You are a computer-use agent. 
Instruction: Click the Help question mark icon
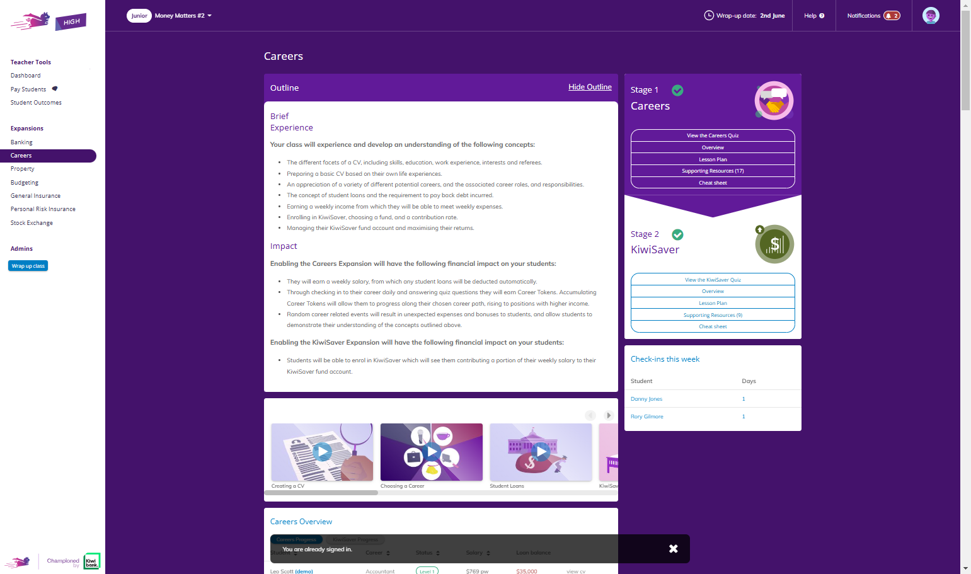[822, 16]
